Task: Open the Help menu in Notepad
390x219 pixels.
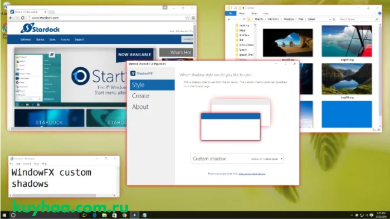Action: point(44,163)
